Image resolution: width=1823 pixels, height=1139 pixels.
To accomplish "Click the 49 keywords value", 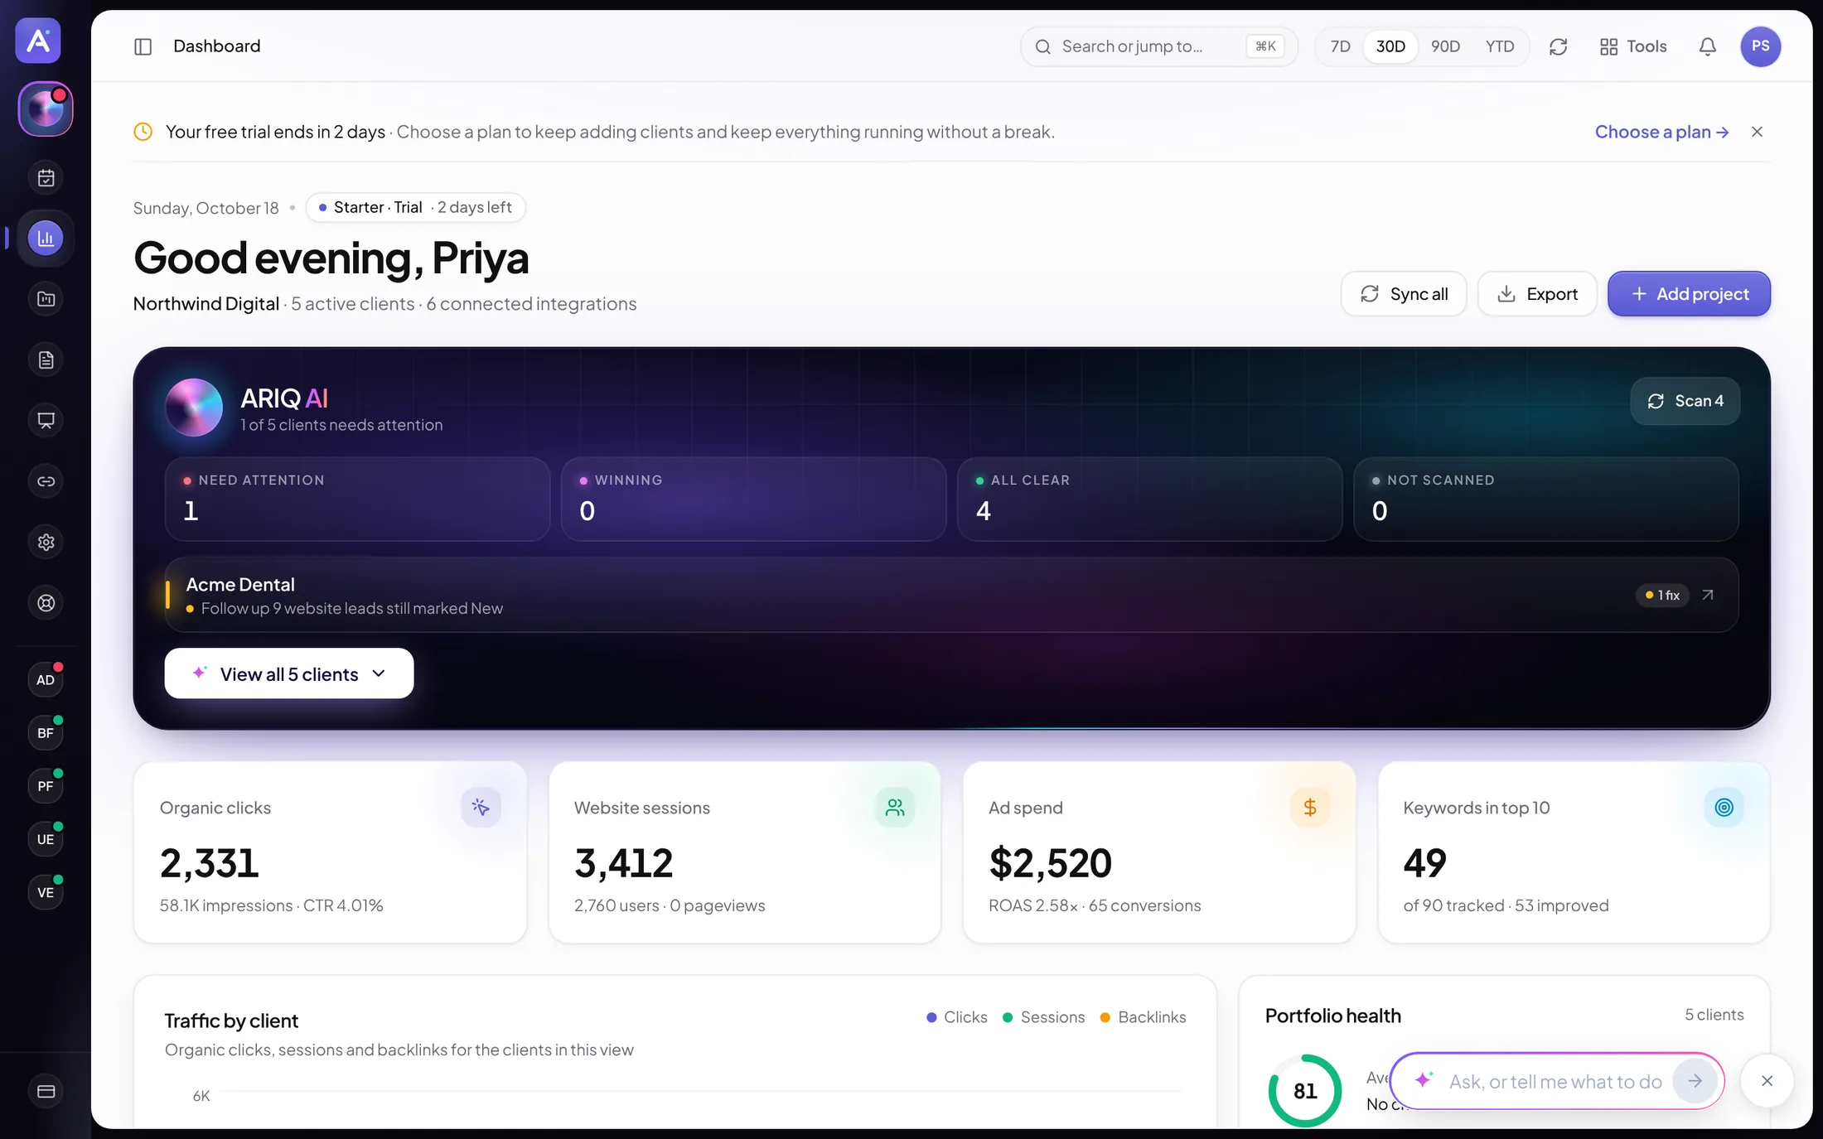I will pos(1424,862).
